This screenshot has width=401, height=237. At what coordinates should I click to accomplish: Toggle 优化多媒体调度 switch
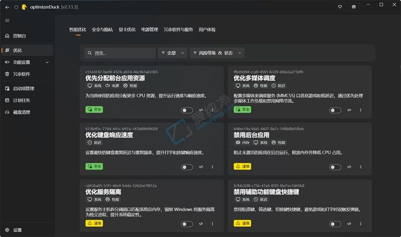[x=335, y=110]
